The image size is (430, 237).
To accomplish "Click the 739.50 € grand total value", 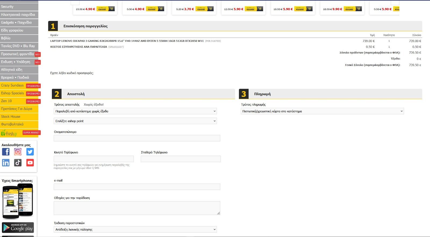I will click(415, 65).
